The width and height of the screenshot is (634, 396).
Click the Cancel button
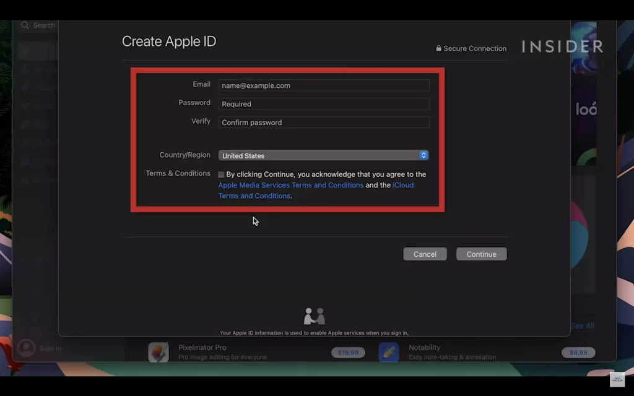(425, 254)
